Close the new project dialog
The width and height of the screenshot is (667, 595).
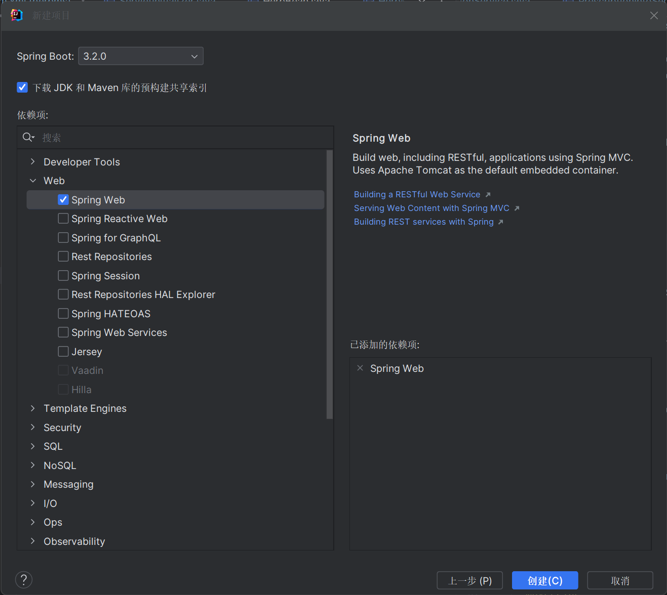click(654, 16)
